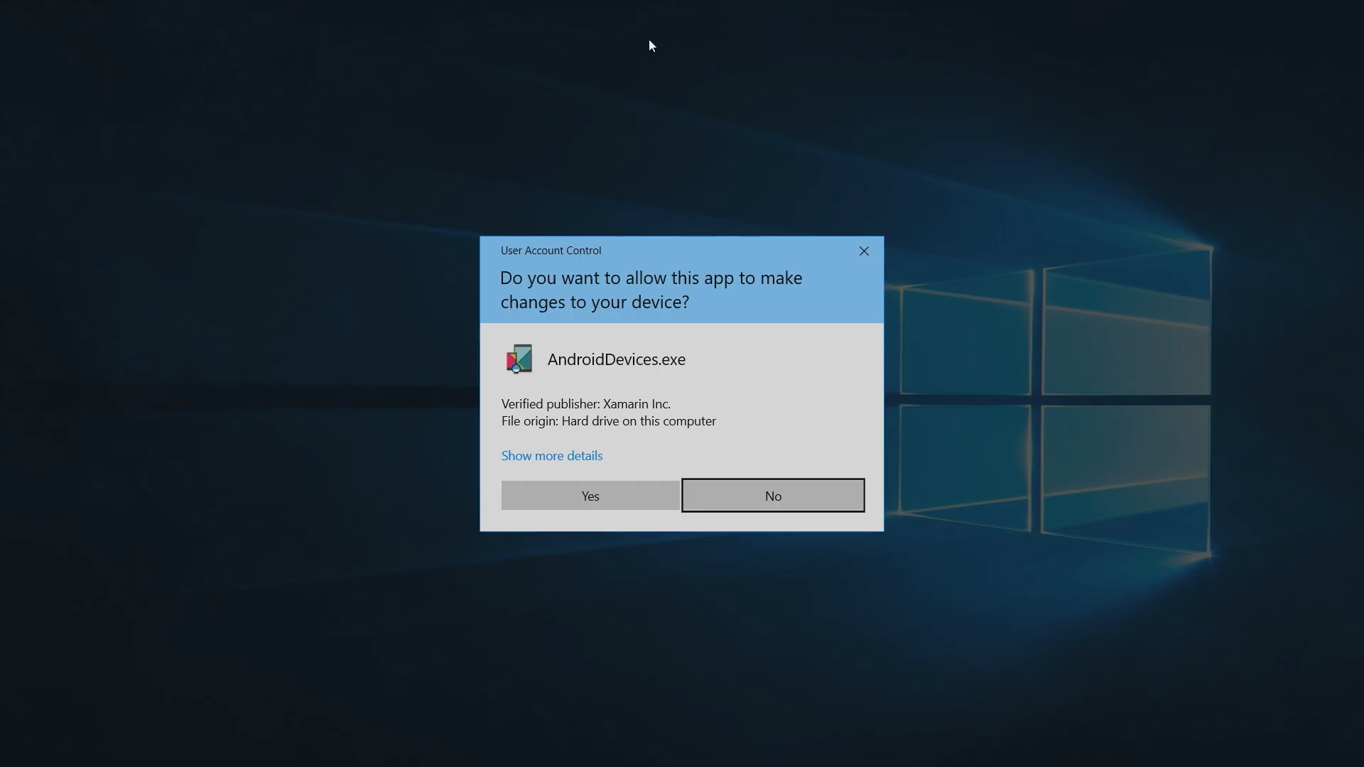Click the Verified publisher label

click(x=551, y=404)
